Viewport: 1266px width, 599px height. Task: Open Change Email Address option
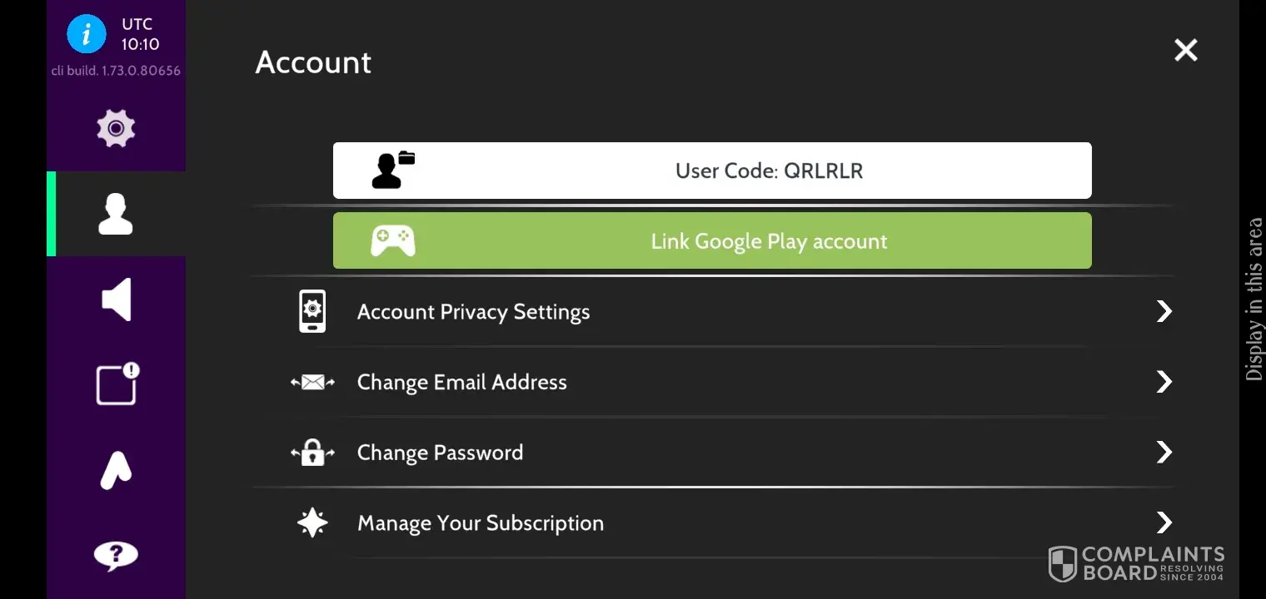pyautogui.click(x=461, y=383)
